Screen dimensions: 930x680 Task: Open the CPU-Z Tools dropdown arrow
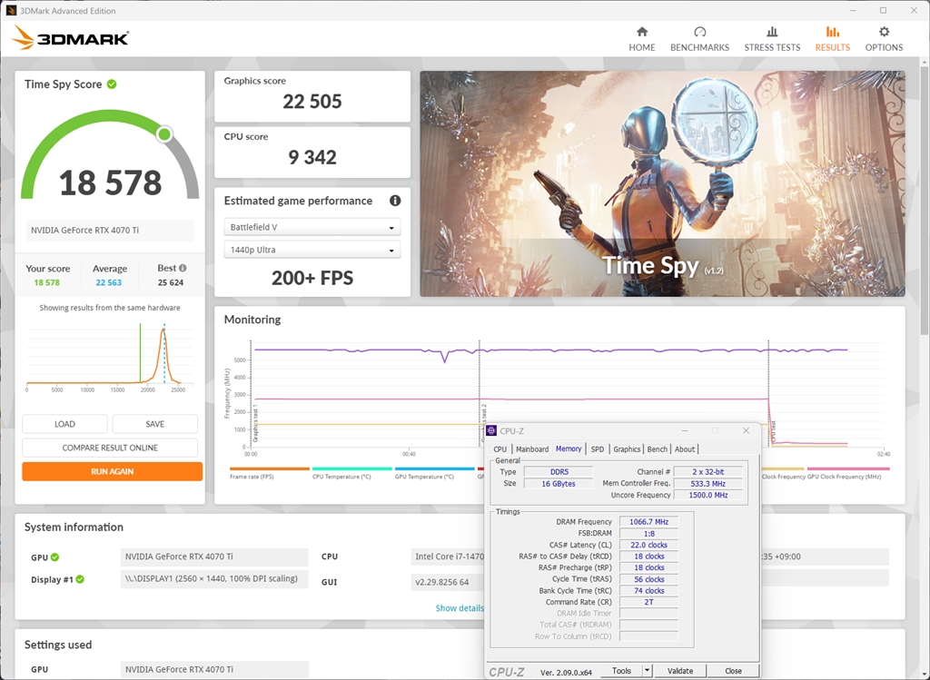pos(647,671)
